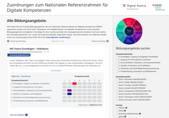This screenshot has height=118, width=169.
Task: Enable Stufe 2 Solide GRUNDLEGEND checkbox
Action: coord(117,82)
